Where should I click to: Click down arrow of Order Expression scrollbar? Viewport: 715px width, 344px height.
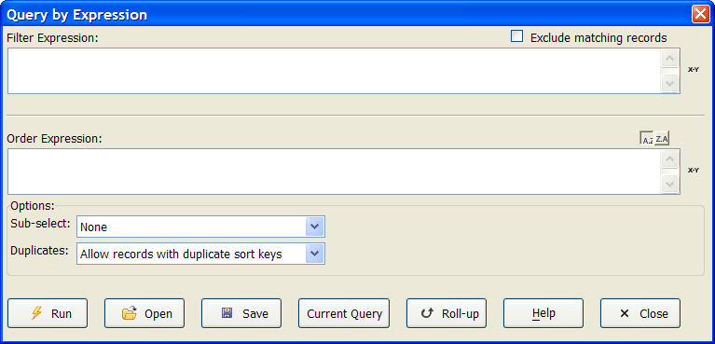click(x=670, y=184)
